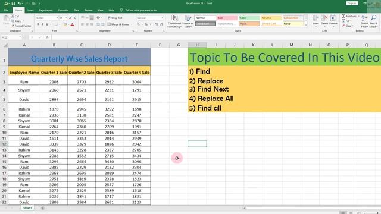Open Find & Select menu
This screenshot has width=381, height=214.
coord(373,21)
